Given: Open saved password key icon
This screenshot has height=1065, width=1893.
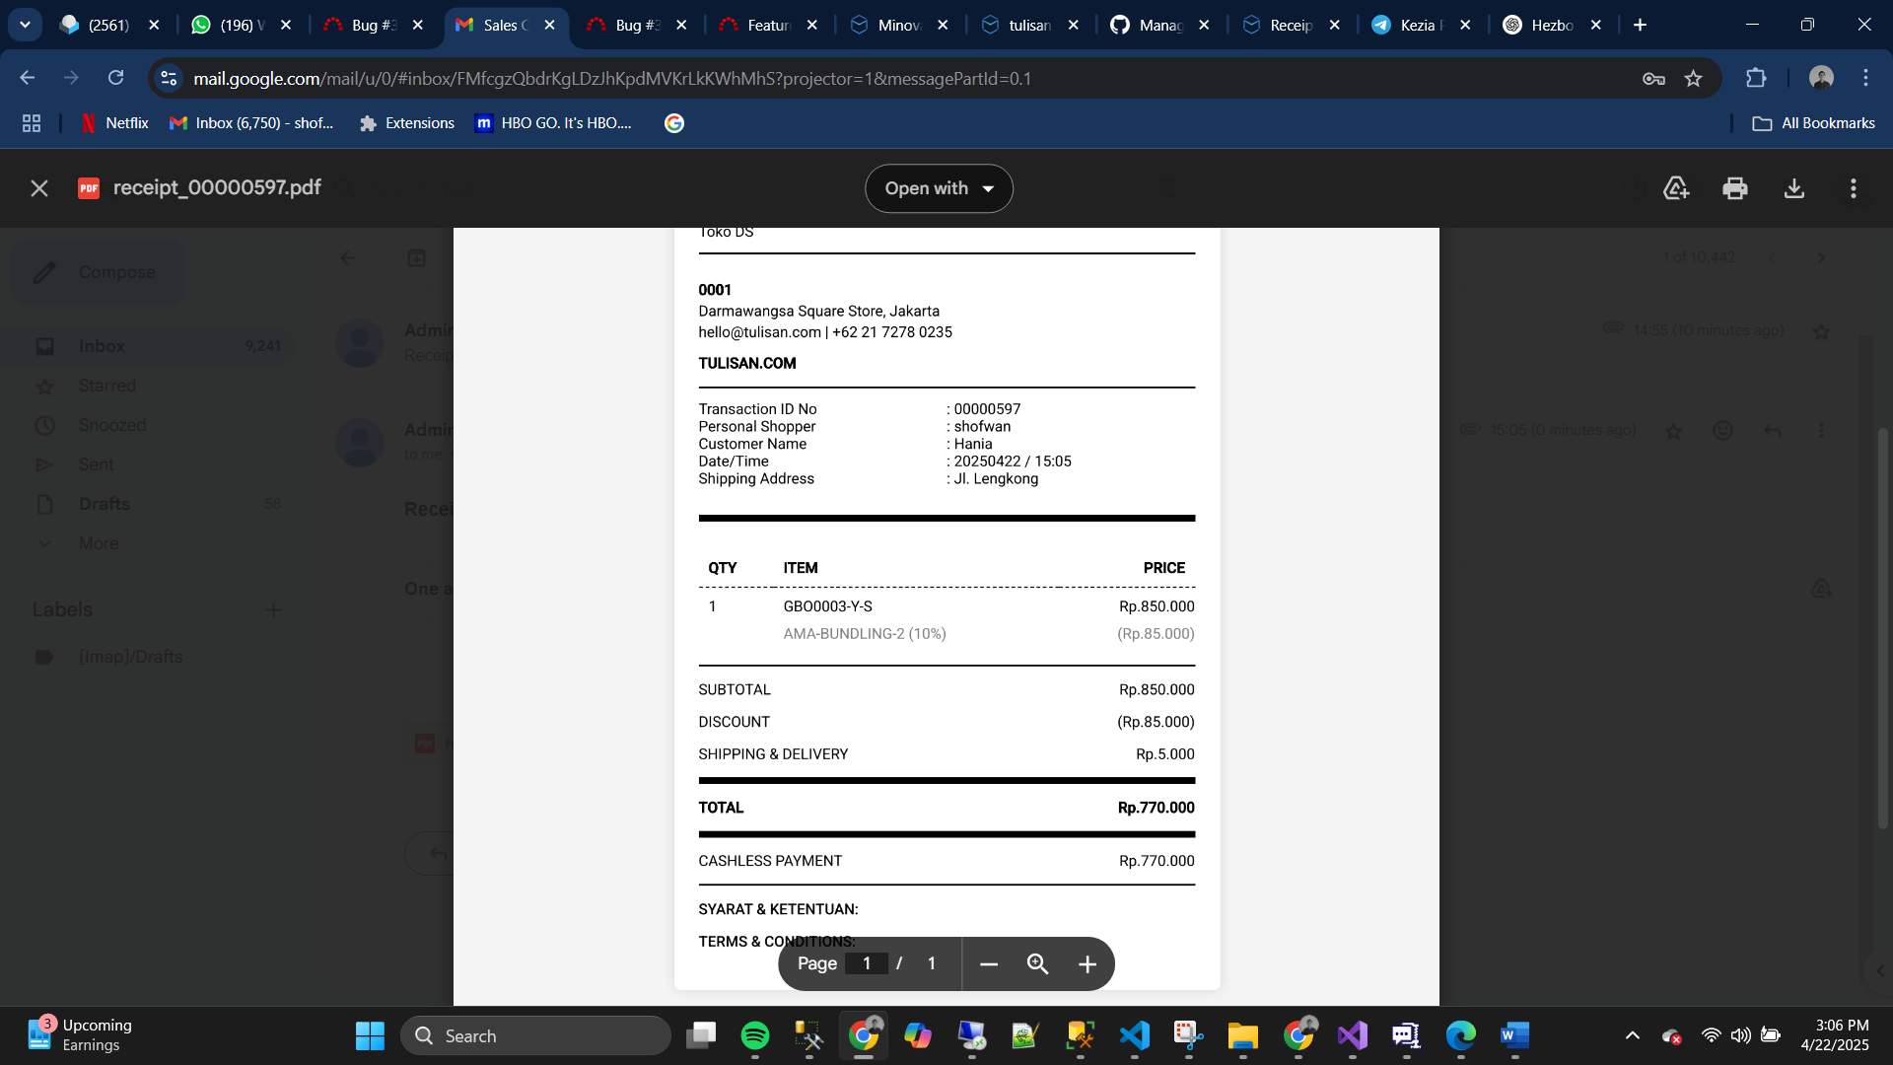Looking at the screenshot, I should [1653, 78].
